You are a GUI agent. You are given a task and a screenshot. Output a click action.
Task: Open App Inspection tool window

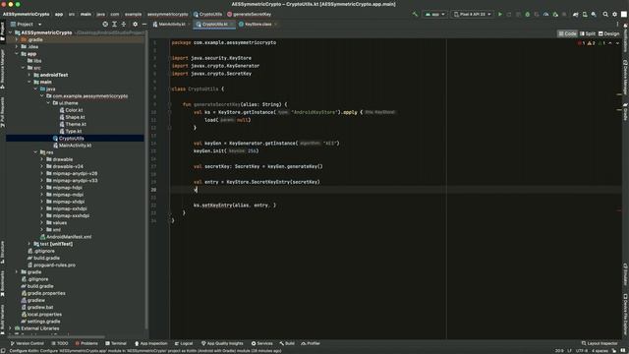[x=150, y=343]
